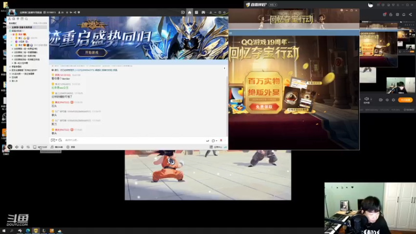Click the bulletin icon above channel list

(22, 19)
